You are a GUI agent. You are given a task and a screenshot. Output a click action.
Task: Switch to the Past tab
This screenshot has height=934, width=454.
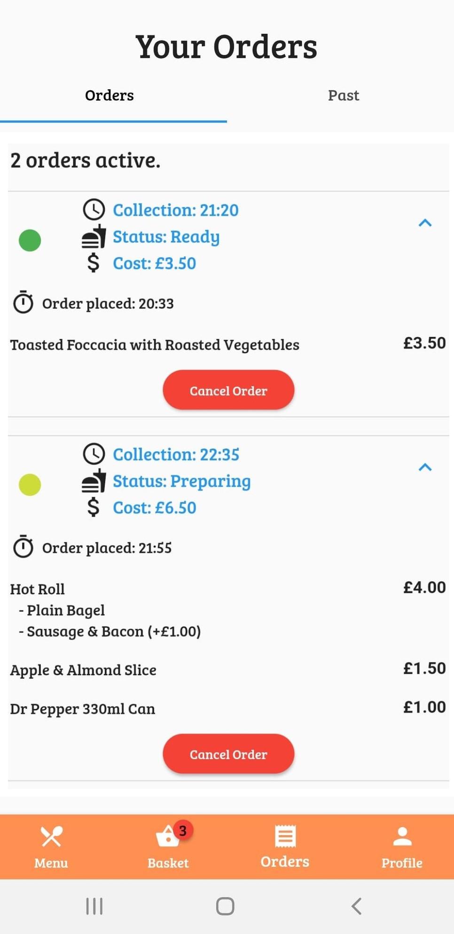point(344,95)
